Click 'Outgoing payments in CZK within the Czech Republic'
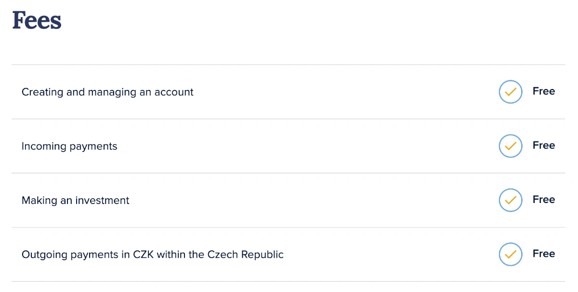The image size is (578, 292). pos(153,255)
